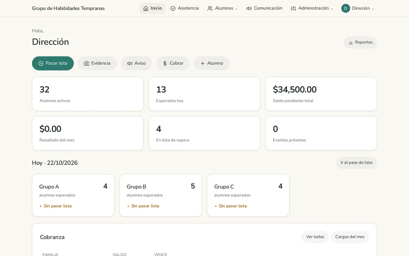Viewport: 409px width, 256px height.
Task: Click the FAMILIA column header
Action: pyautogui.click(x=50, y=254)
